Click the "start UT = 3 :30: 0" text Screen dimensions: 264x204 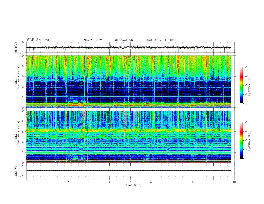(161, 40)
